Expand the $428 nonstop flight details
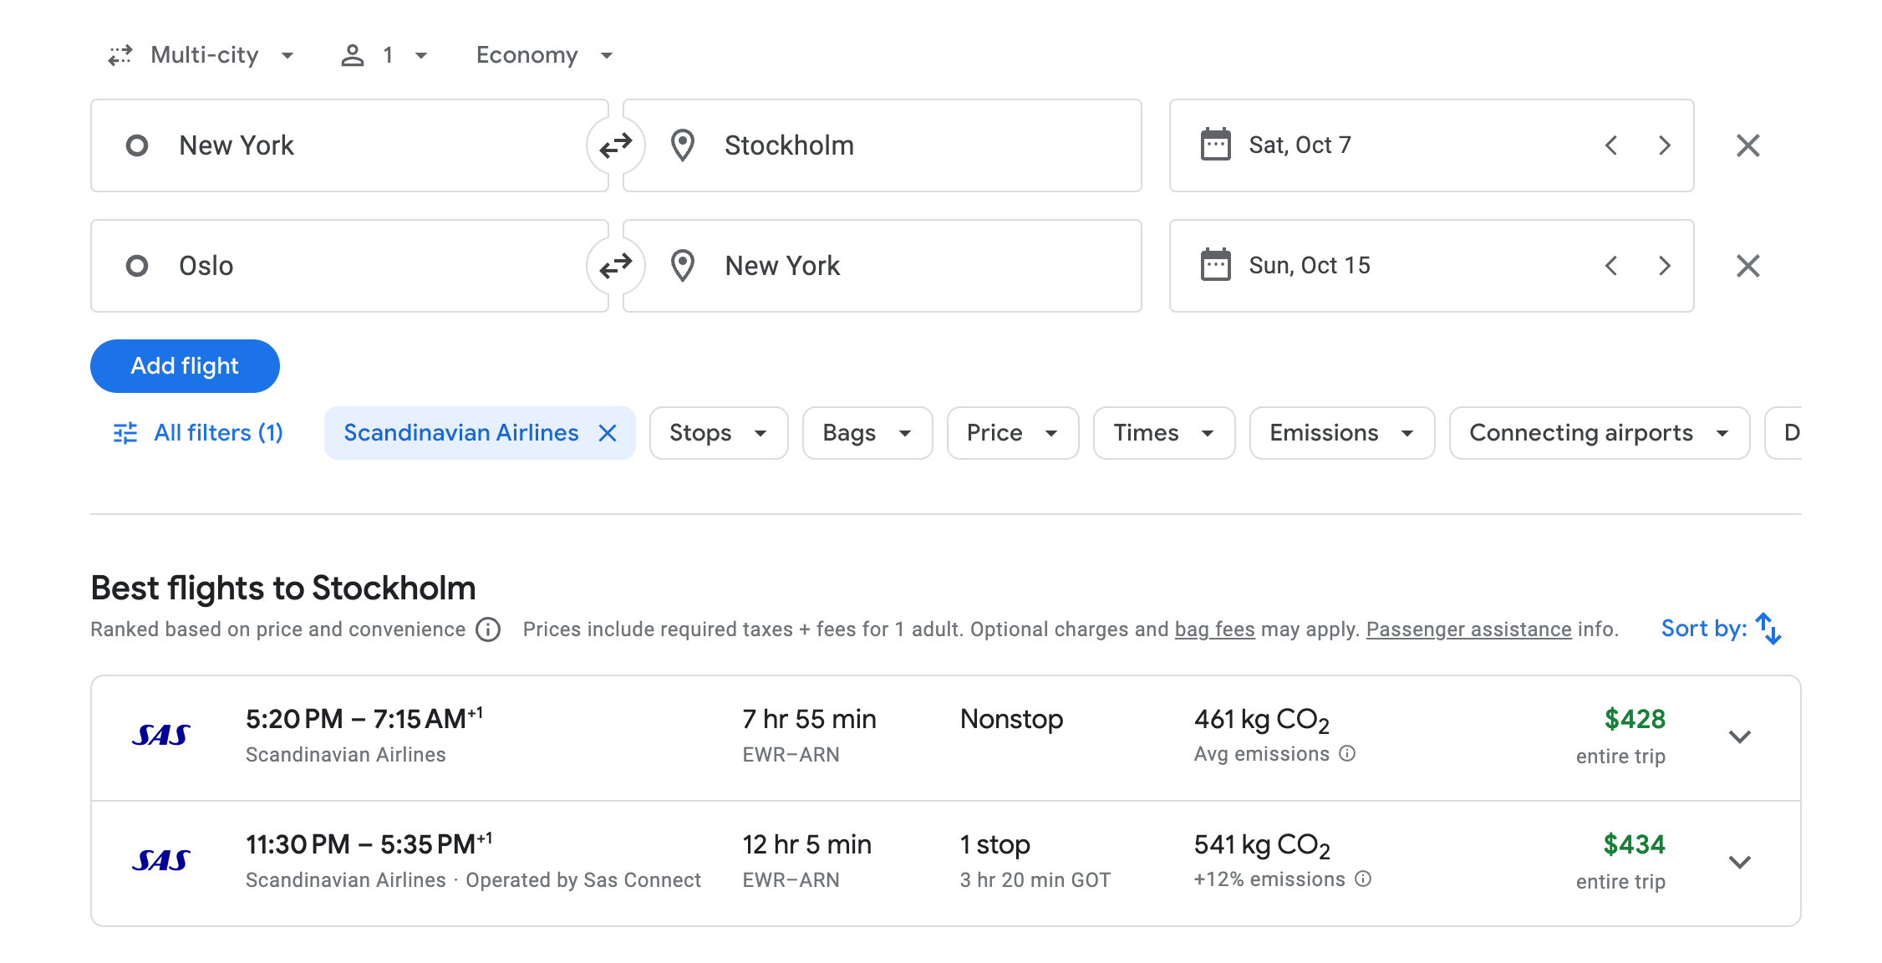 click(1739, 737)
